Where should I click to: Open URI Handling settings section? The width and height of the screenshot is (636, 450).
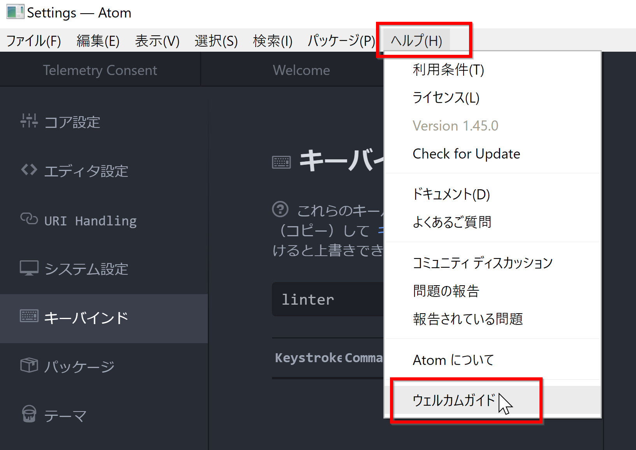104,220
